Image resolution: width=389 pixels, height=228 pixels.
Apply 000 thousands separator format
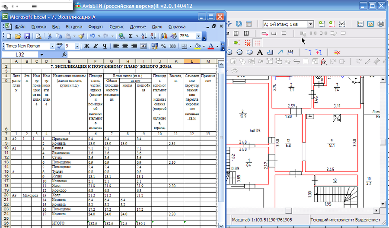172,46
